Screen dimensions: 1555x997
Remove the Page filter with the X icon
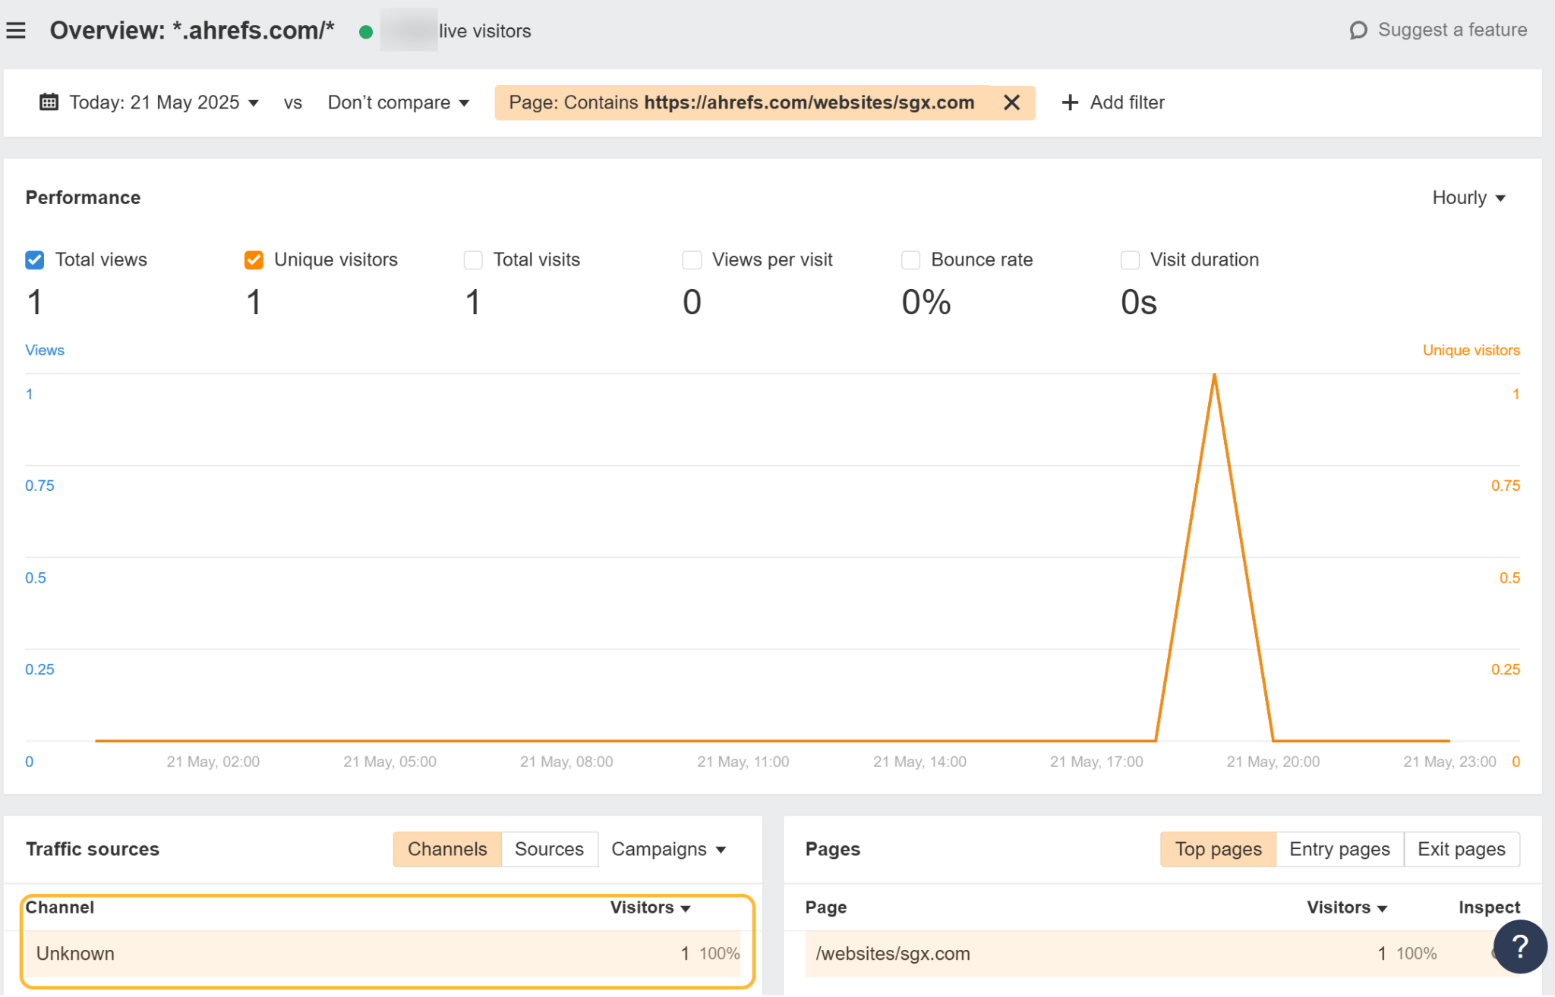pos(1011,102)
